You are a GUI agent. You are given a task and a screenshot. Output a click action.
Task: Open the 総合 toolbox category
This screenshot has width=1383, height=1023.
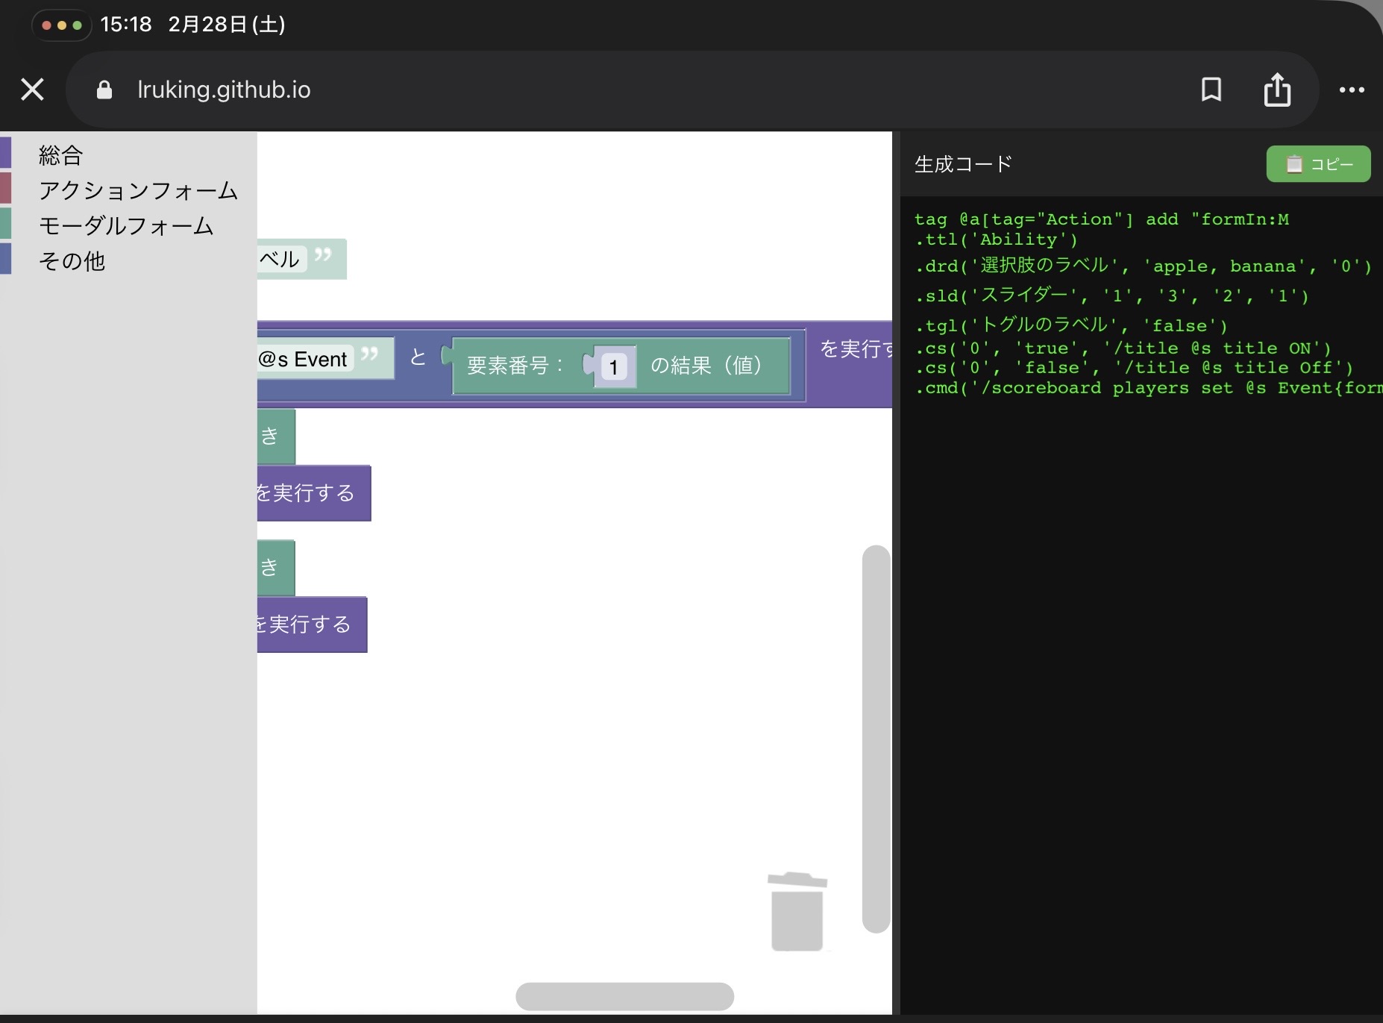tap(61, 155)
